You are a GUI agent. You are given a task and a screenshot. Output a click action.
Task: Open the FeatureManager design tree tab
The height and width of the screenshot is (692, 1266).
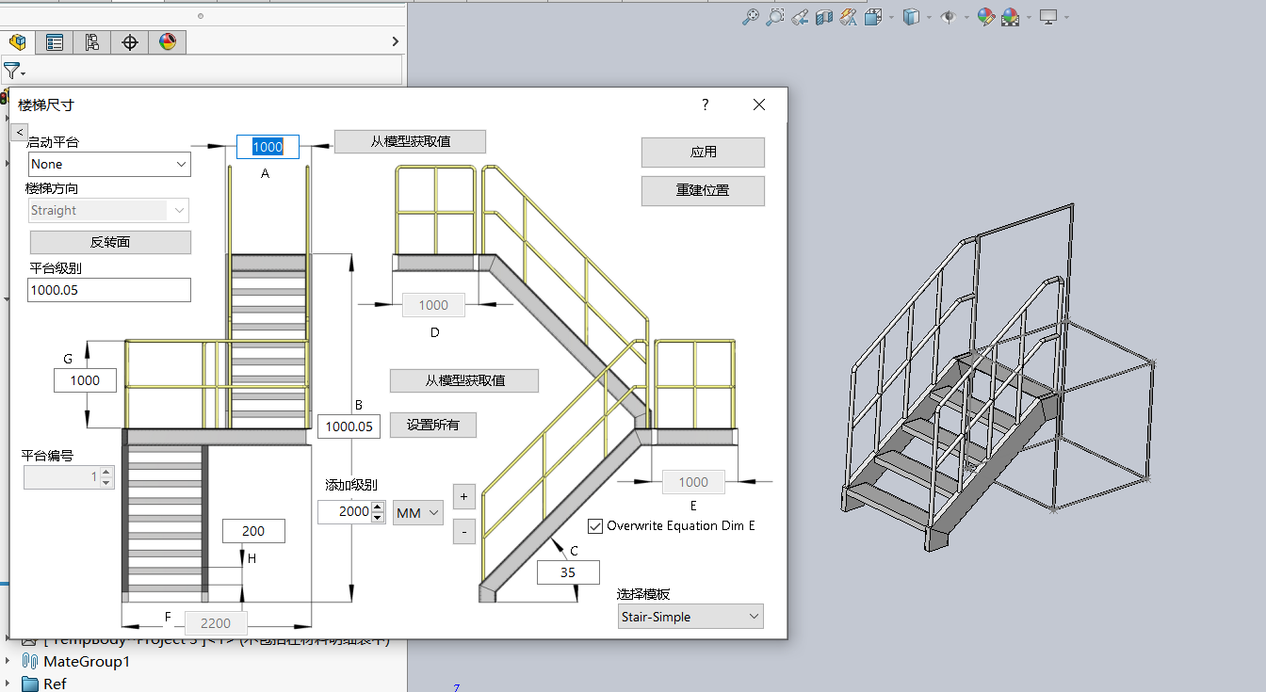point(17,42)
